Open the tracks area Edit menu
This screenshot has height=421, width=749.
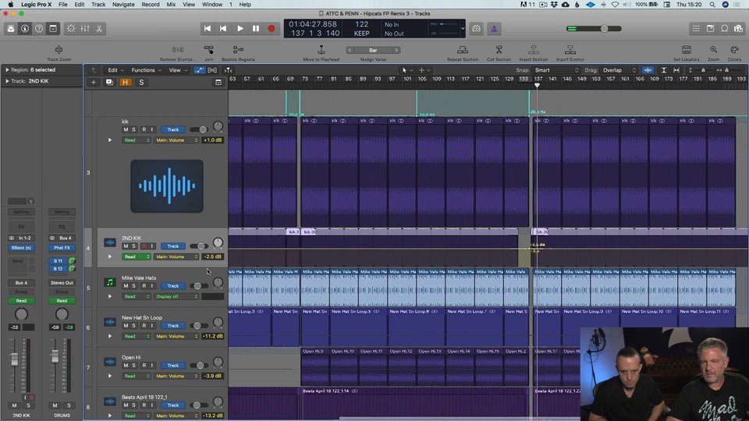coord(115,70)
